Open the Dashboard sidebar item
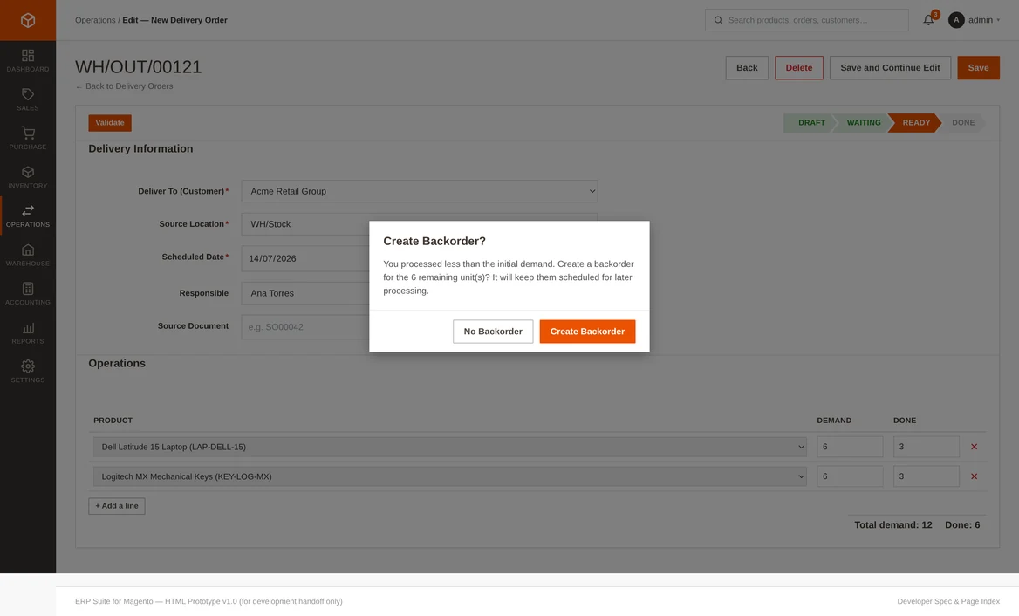The image size is (1019, 616). (27, 60)
